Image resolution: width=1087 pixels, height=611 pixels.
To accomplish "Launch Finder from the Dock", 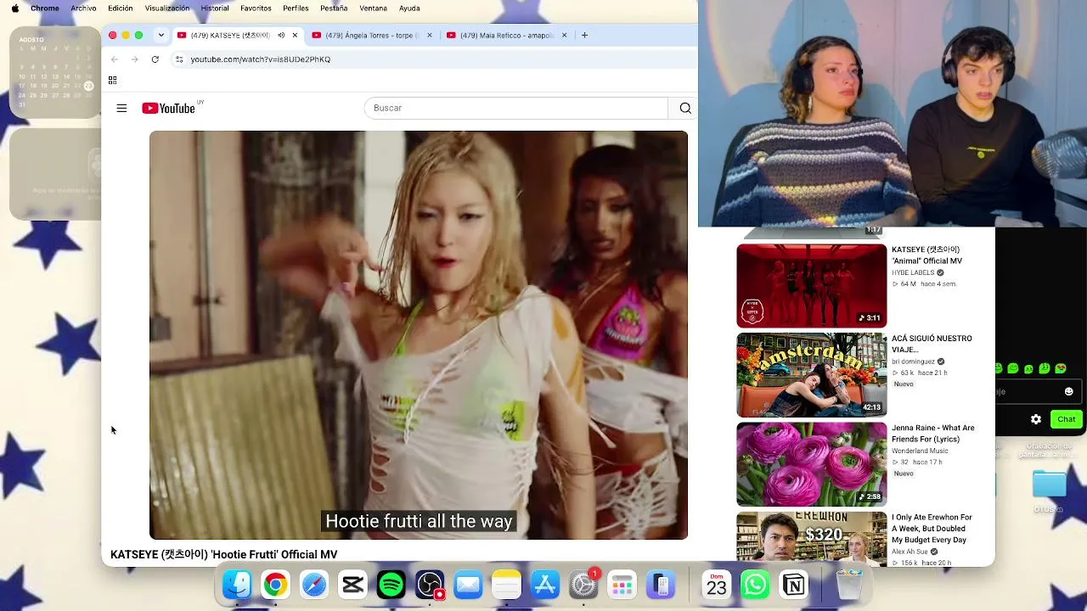I will (x=237, y=585).
